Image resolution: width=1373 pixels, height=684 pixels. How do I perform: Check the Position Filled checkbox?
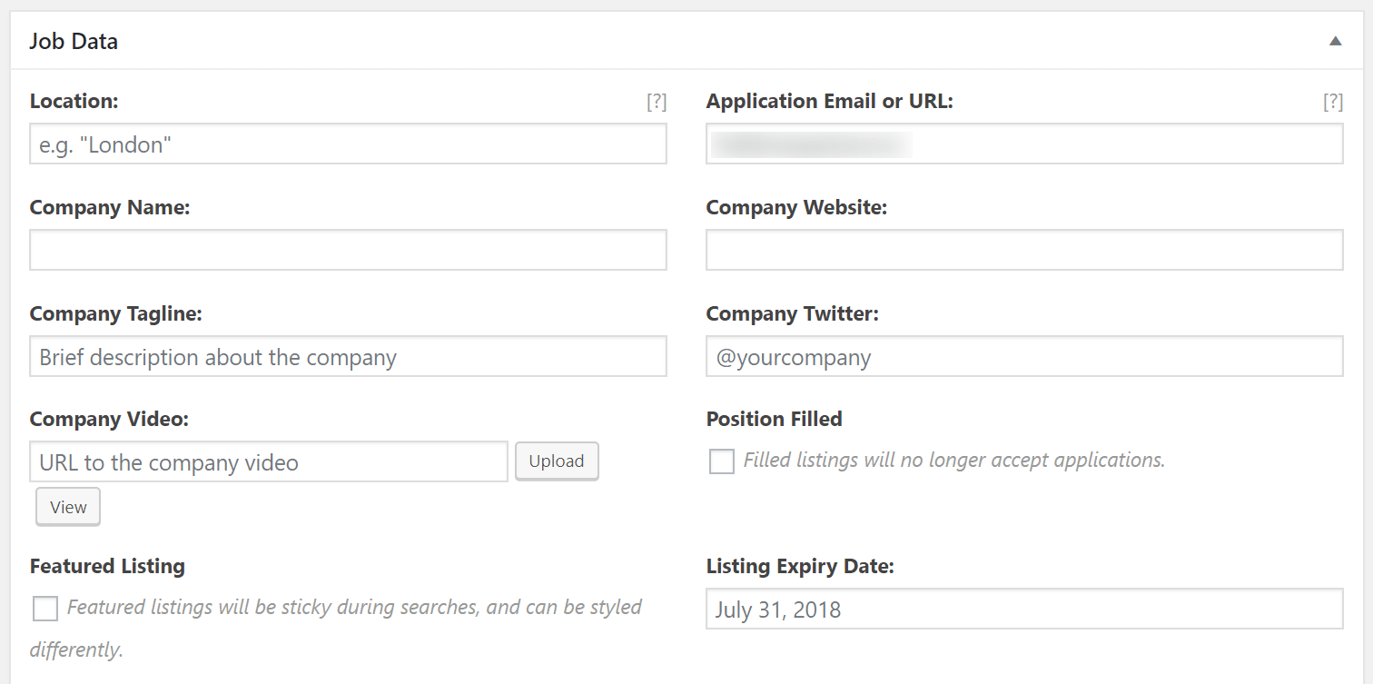point(721,461)
